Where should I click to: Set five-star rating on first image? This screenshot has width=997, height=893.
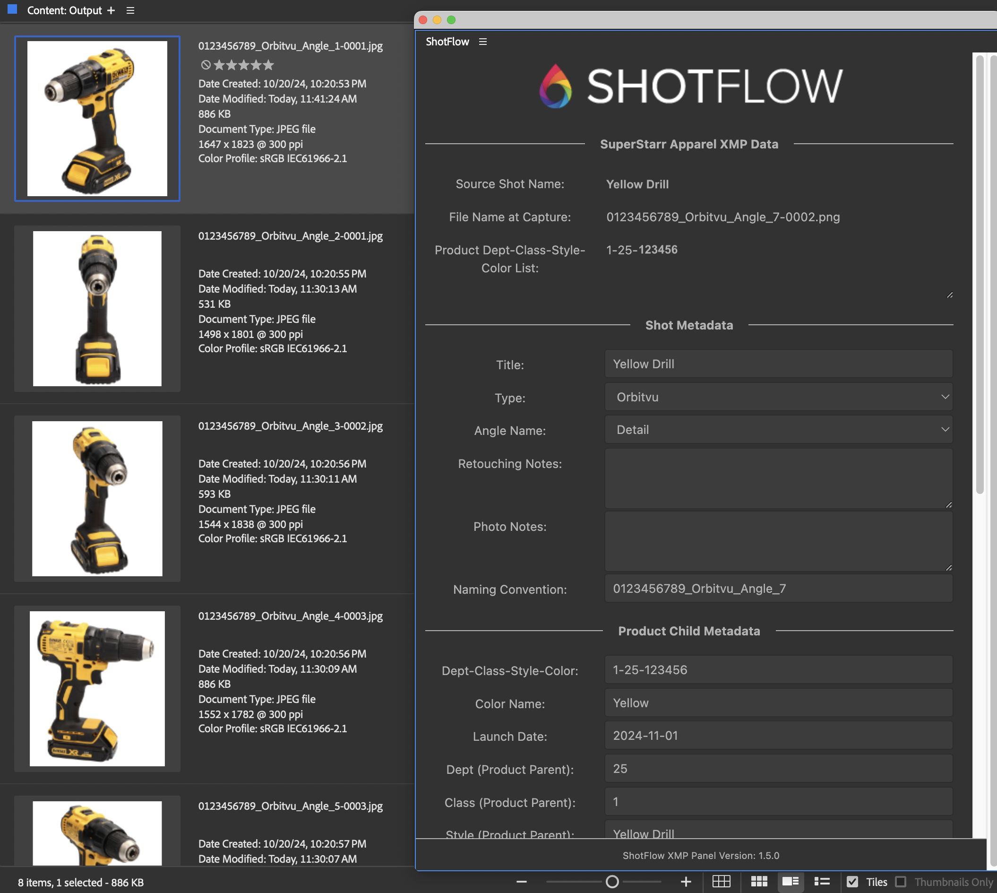click(268, 65)
